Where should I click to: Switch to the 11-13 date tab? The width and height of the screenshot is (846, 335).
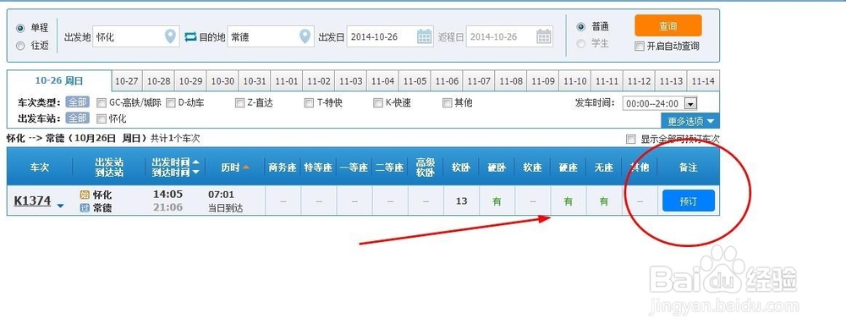(671, 81)
